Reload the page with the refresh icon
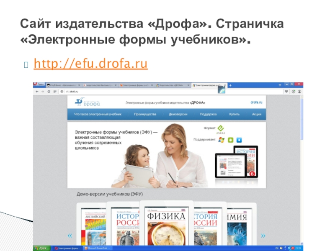Image resolution: width=335 pixels, height=251 pixels. 49,92
